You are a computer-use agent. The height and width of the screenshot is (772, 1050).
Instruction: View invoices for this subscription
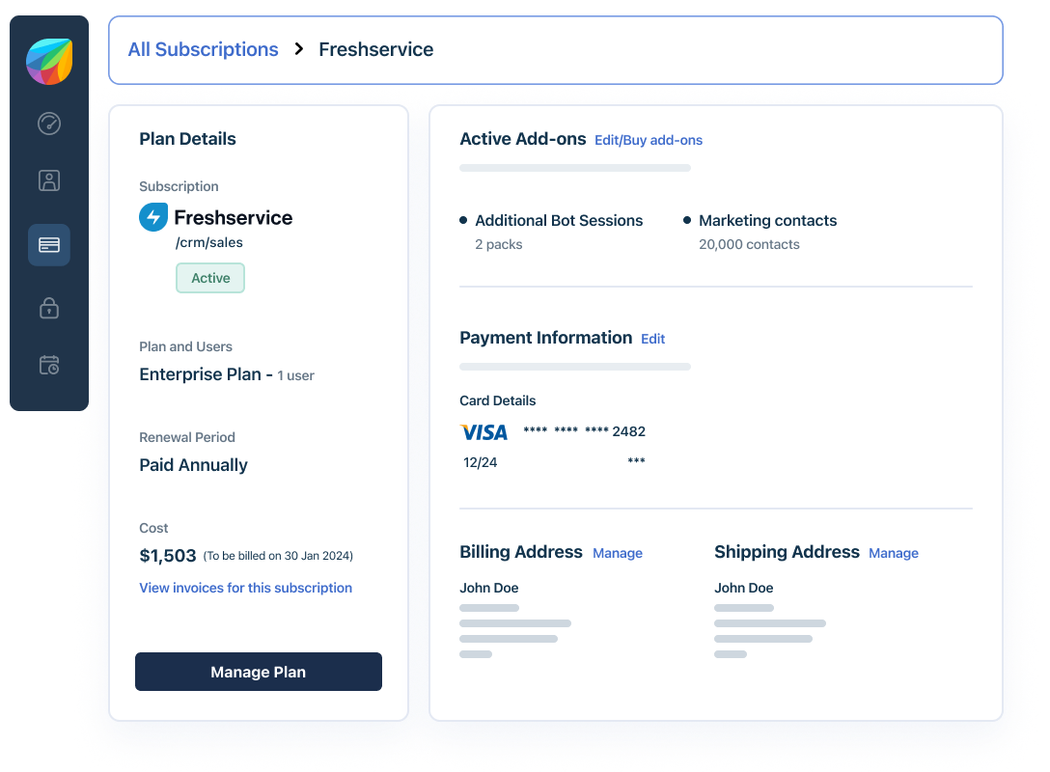(245, 588)
